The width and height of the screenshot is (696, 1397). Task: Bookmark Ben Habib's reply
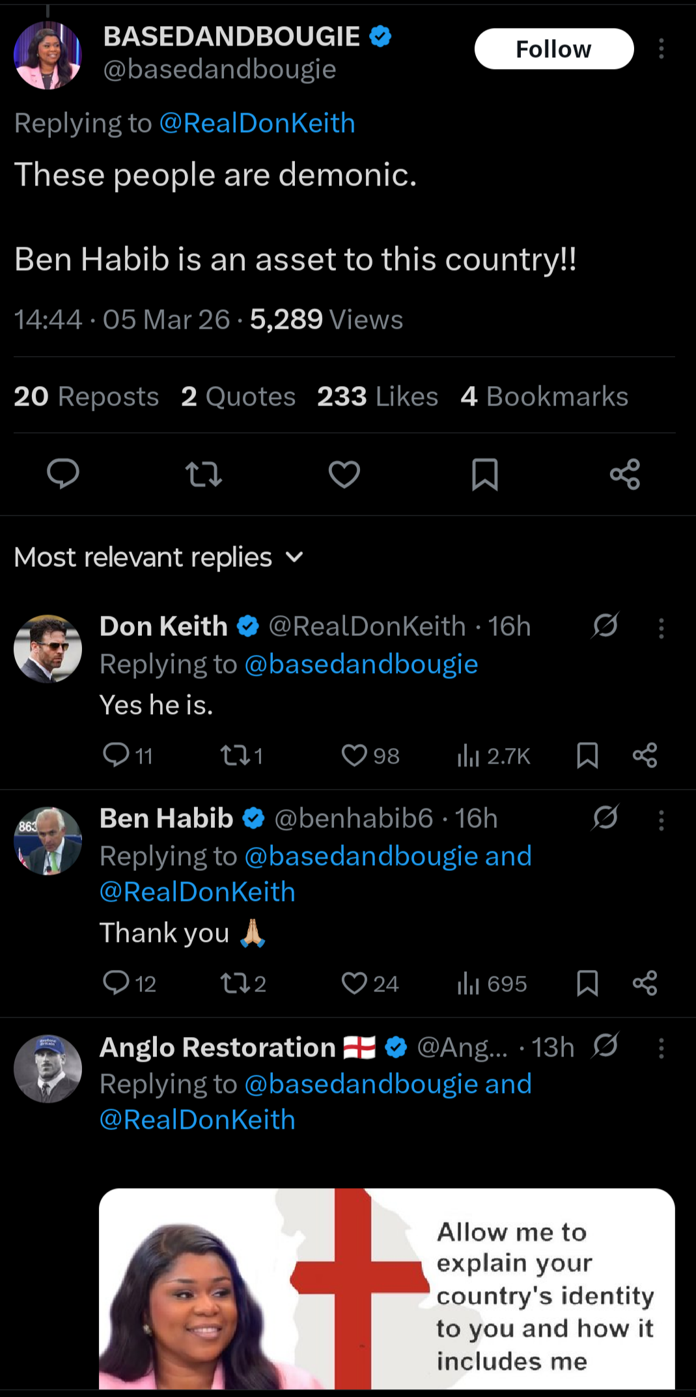point(587,982)
